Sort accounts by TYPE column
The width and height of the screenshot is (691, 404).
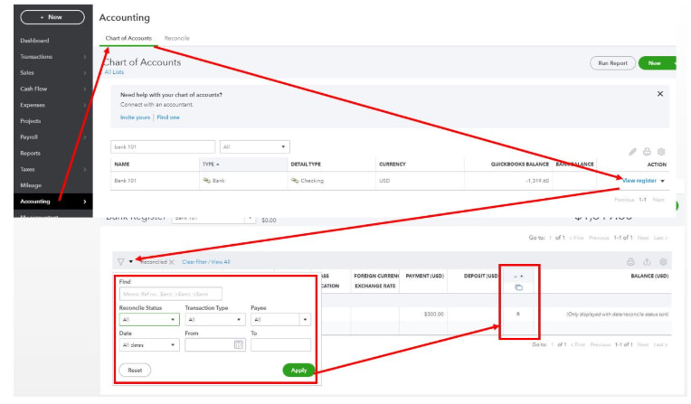click(x=211, y=164)
